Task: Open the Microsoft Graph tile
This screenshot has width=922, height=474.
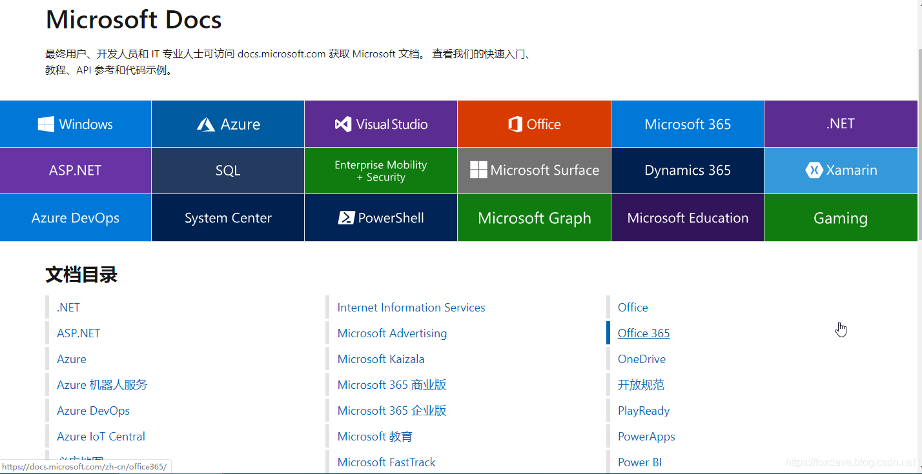Action: 534,218
